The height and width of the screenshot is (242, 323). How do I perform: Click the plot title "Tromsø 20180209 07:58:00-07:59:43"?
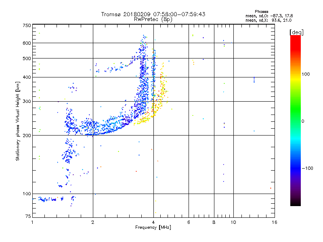153,14
